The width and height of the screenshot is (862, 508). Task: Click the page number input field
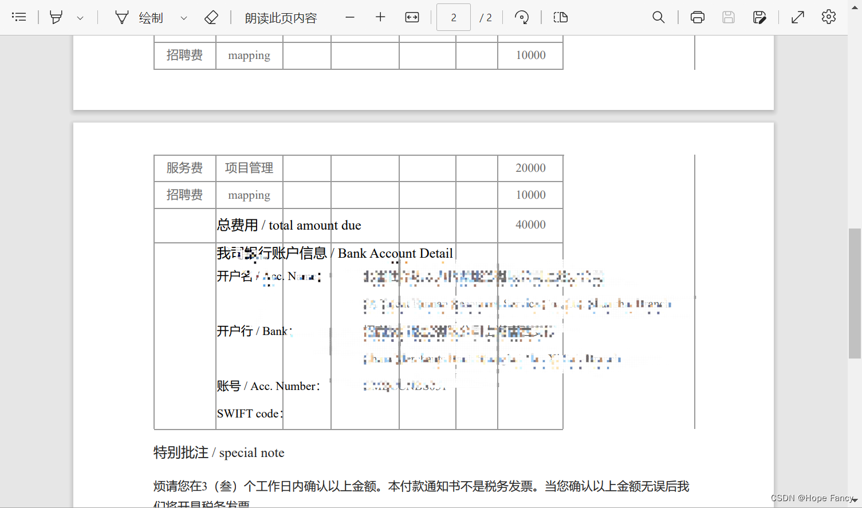tap(454, 17)
